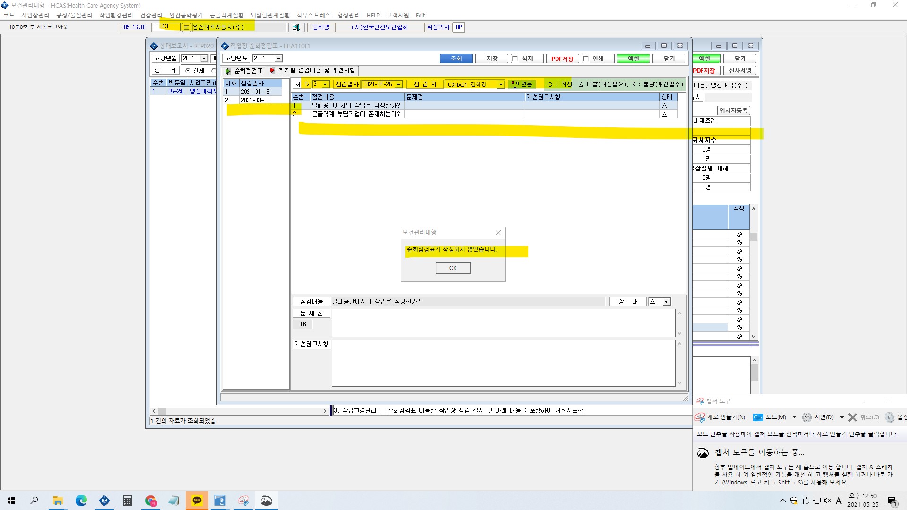Click the workplace lookup icon beside H0043
The height and width of the screenshot is (510, 907).
[x=187, y=27]
